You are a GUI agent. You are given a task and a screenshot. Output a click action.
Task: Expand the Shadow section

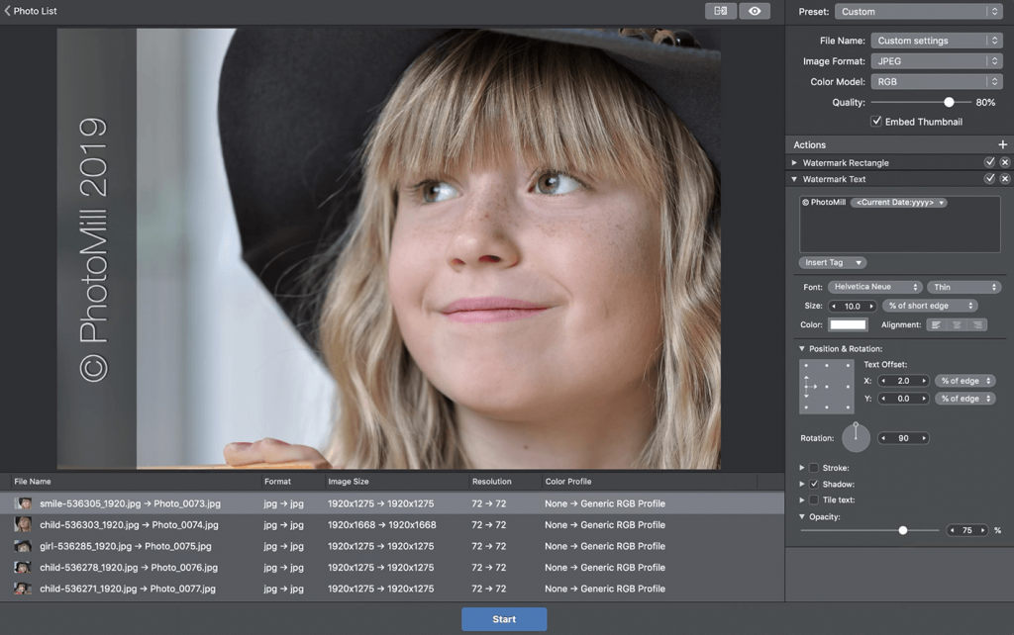802,484
